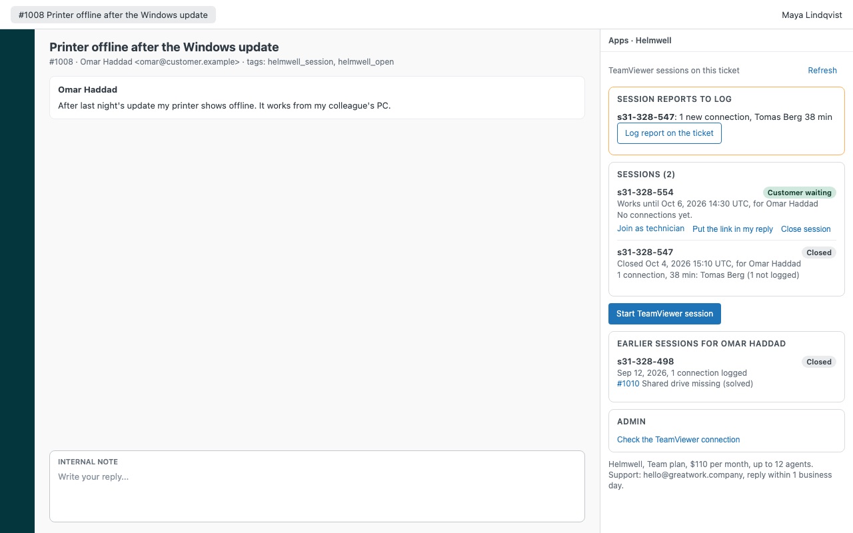Click 'Works until Oct 6, 2026' line
This screenshot has height=533, width=853.
coord(718,204)
